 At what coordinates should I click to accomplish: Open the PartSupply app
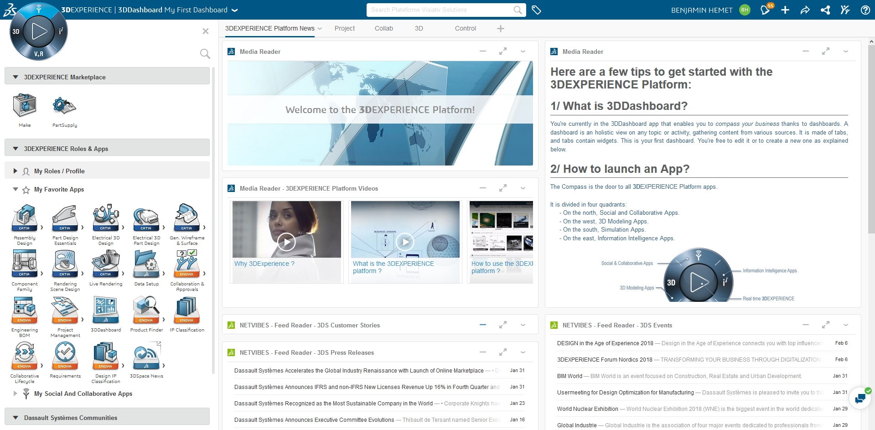tap(64, 105)
